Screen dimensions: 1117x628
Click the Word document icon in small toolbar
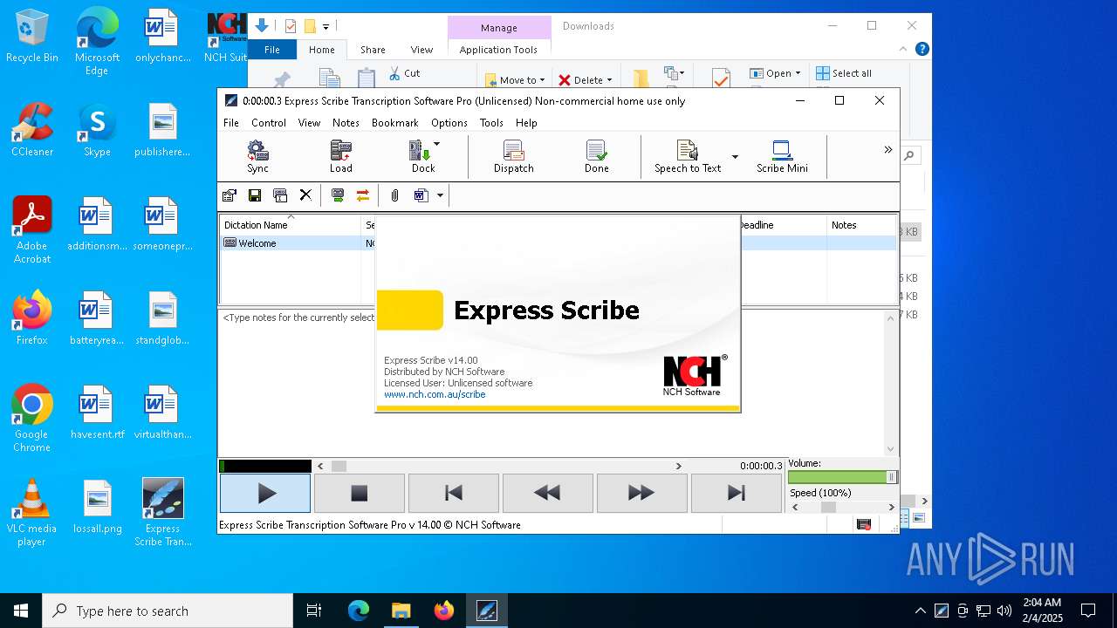421,195
